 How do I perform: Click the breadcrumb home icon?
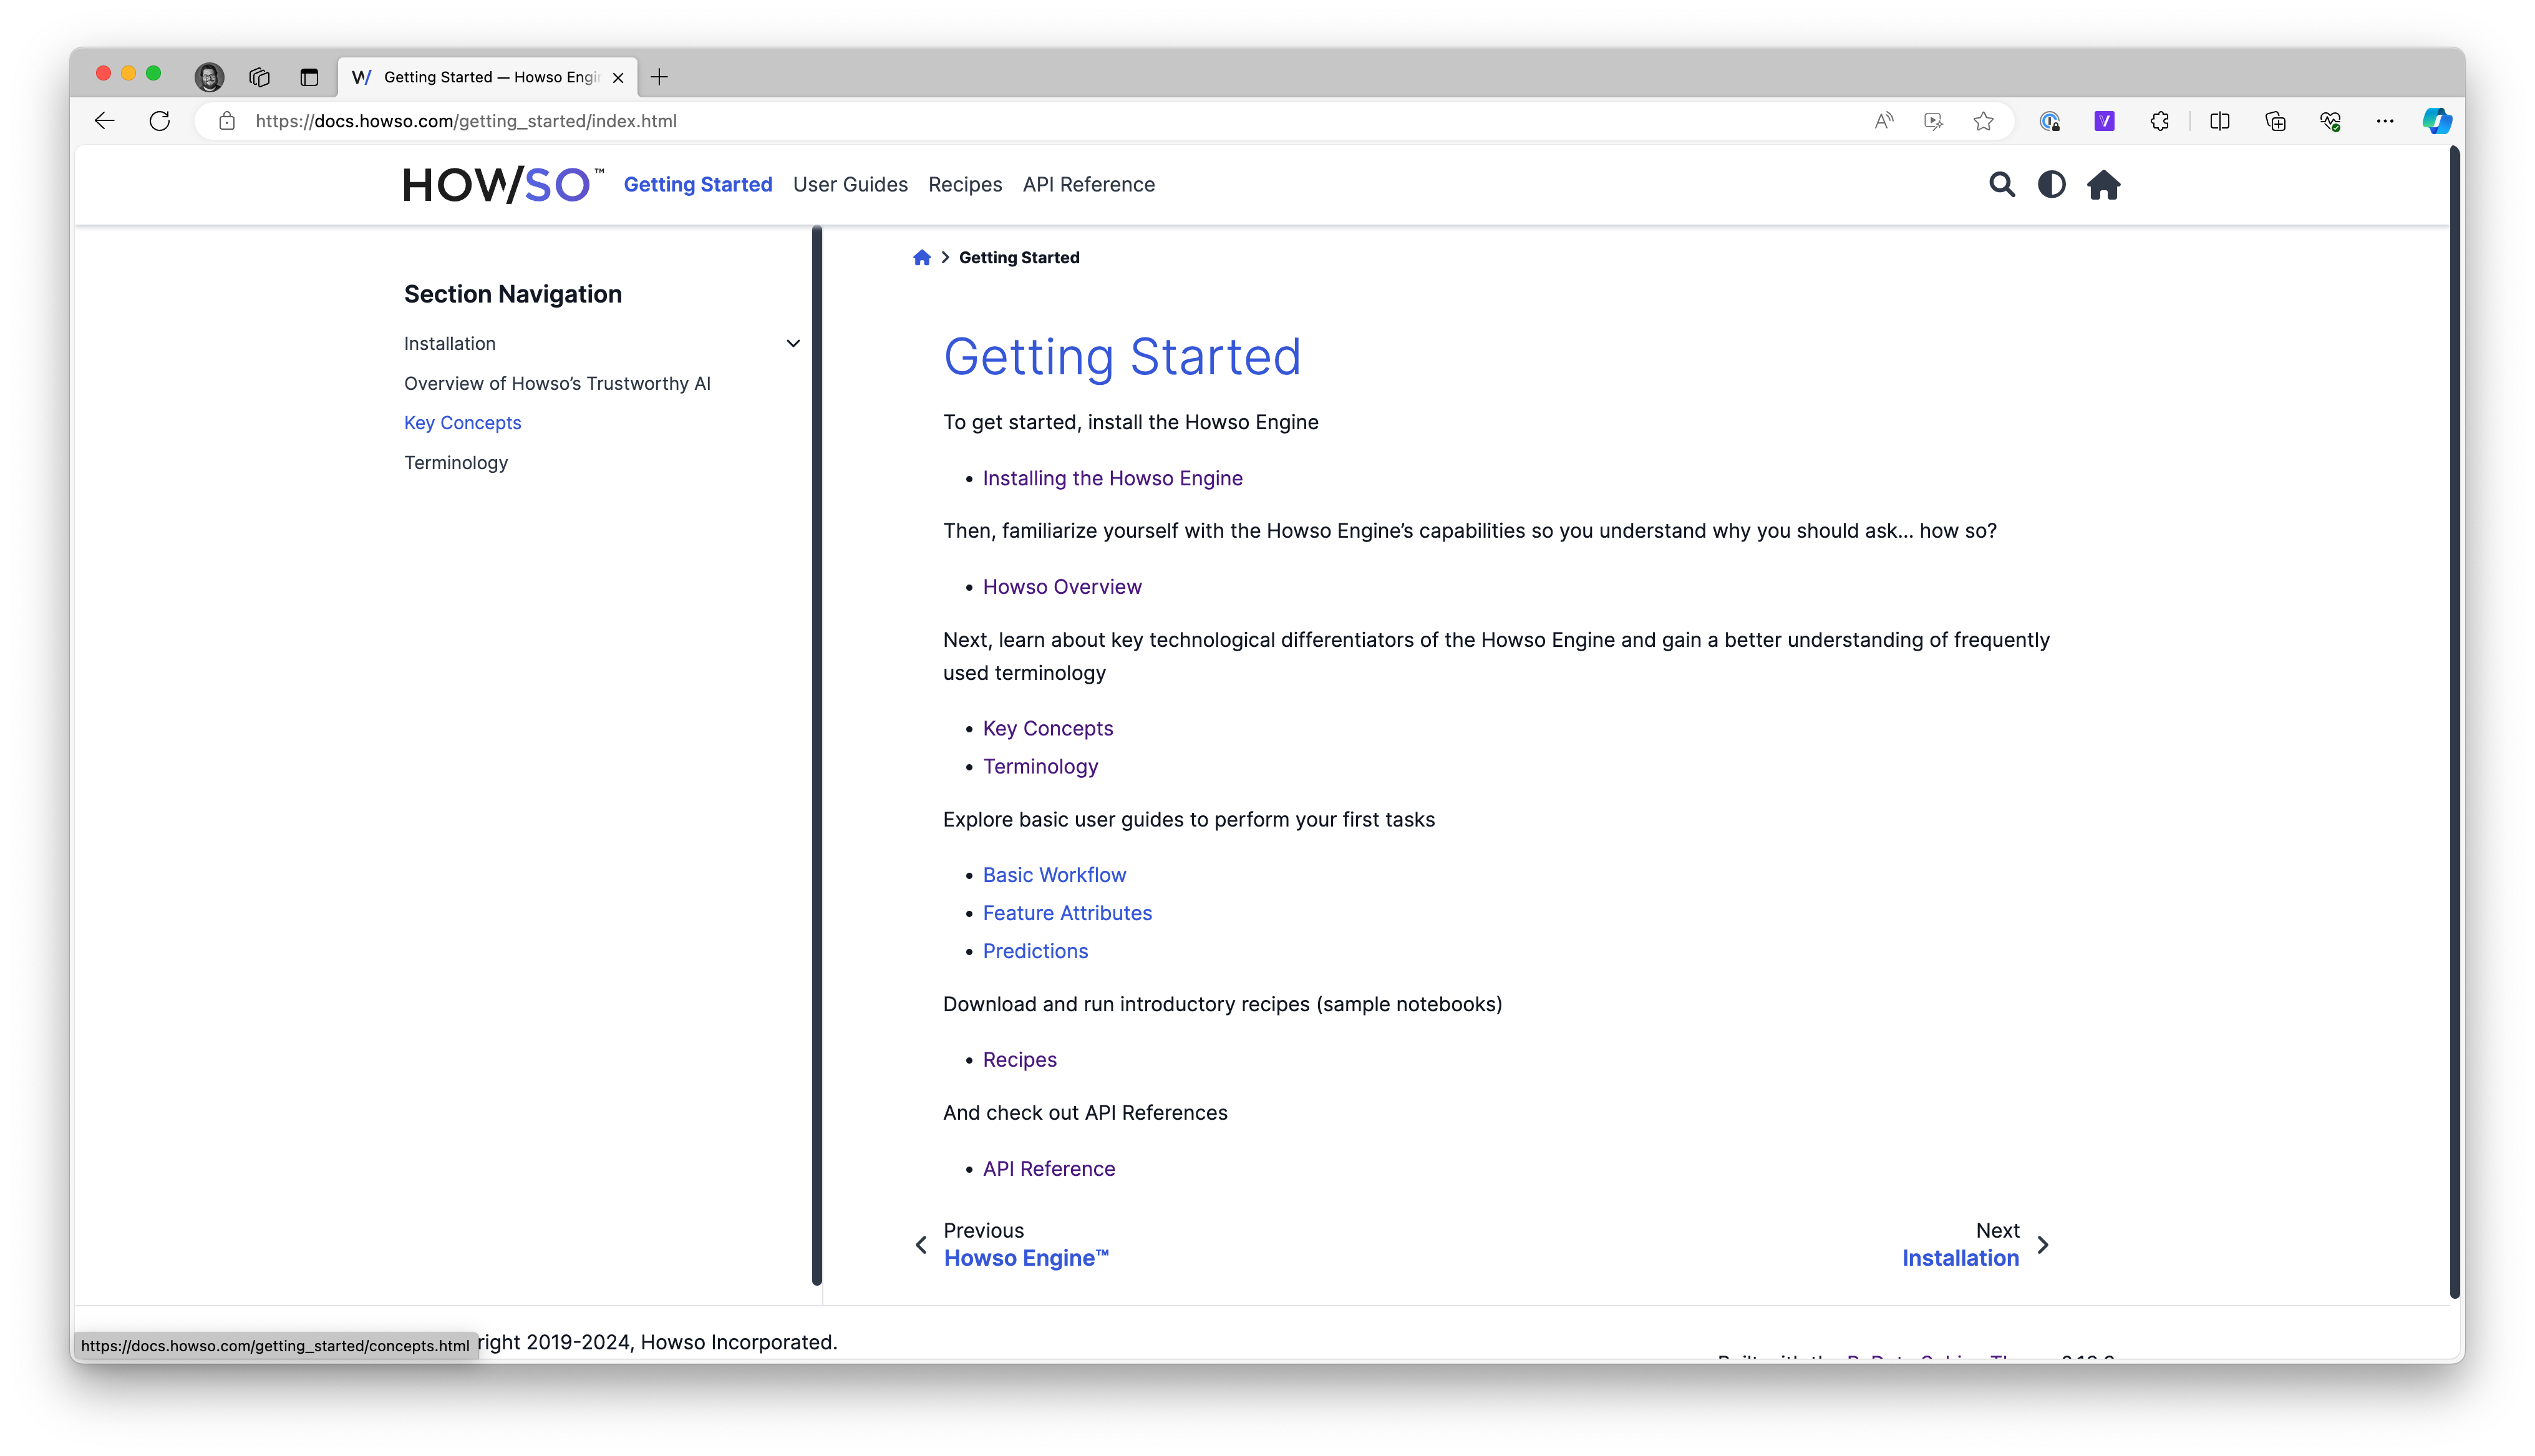click(x=922, y=258)
